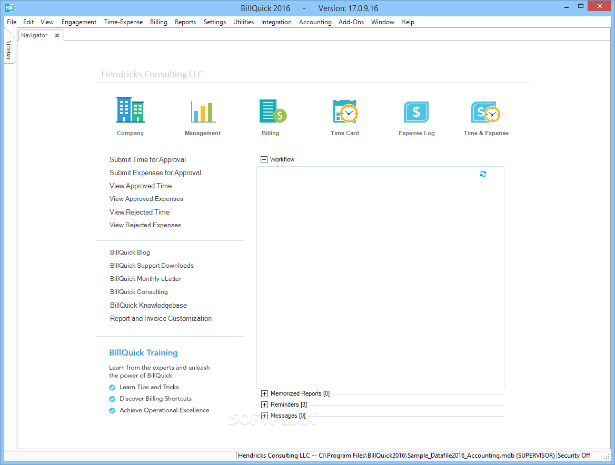Viewport: 615px width, 465px height.
Task: Click Learn Tips and Tricks
Action: click(x=149, y=387)
